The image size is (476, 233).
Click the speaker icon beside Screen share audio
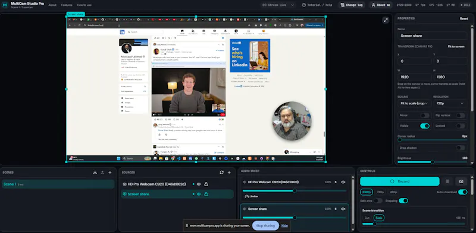(245, 209)
